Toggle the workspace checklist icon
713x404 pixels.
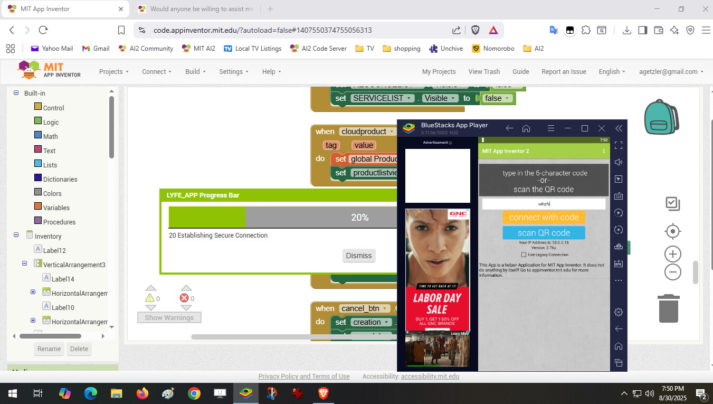(672, 203)
